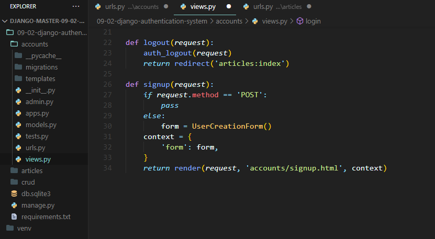Click python icon on views.py tab
Screen dimensions: 435x239
[x=183, y=7]
